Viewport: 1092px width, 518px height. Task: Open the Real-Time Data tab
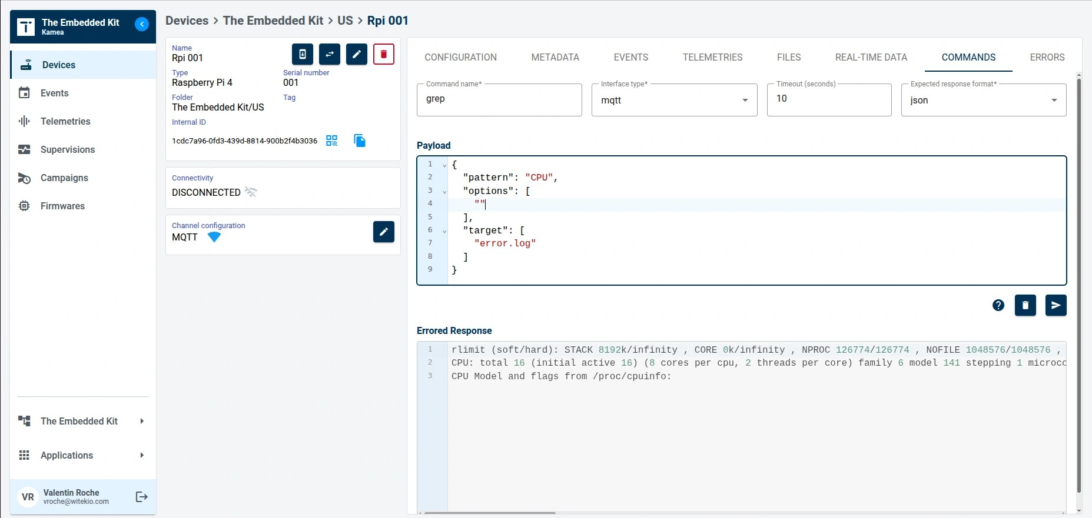[x=871, y=57]
